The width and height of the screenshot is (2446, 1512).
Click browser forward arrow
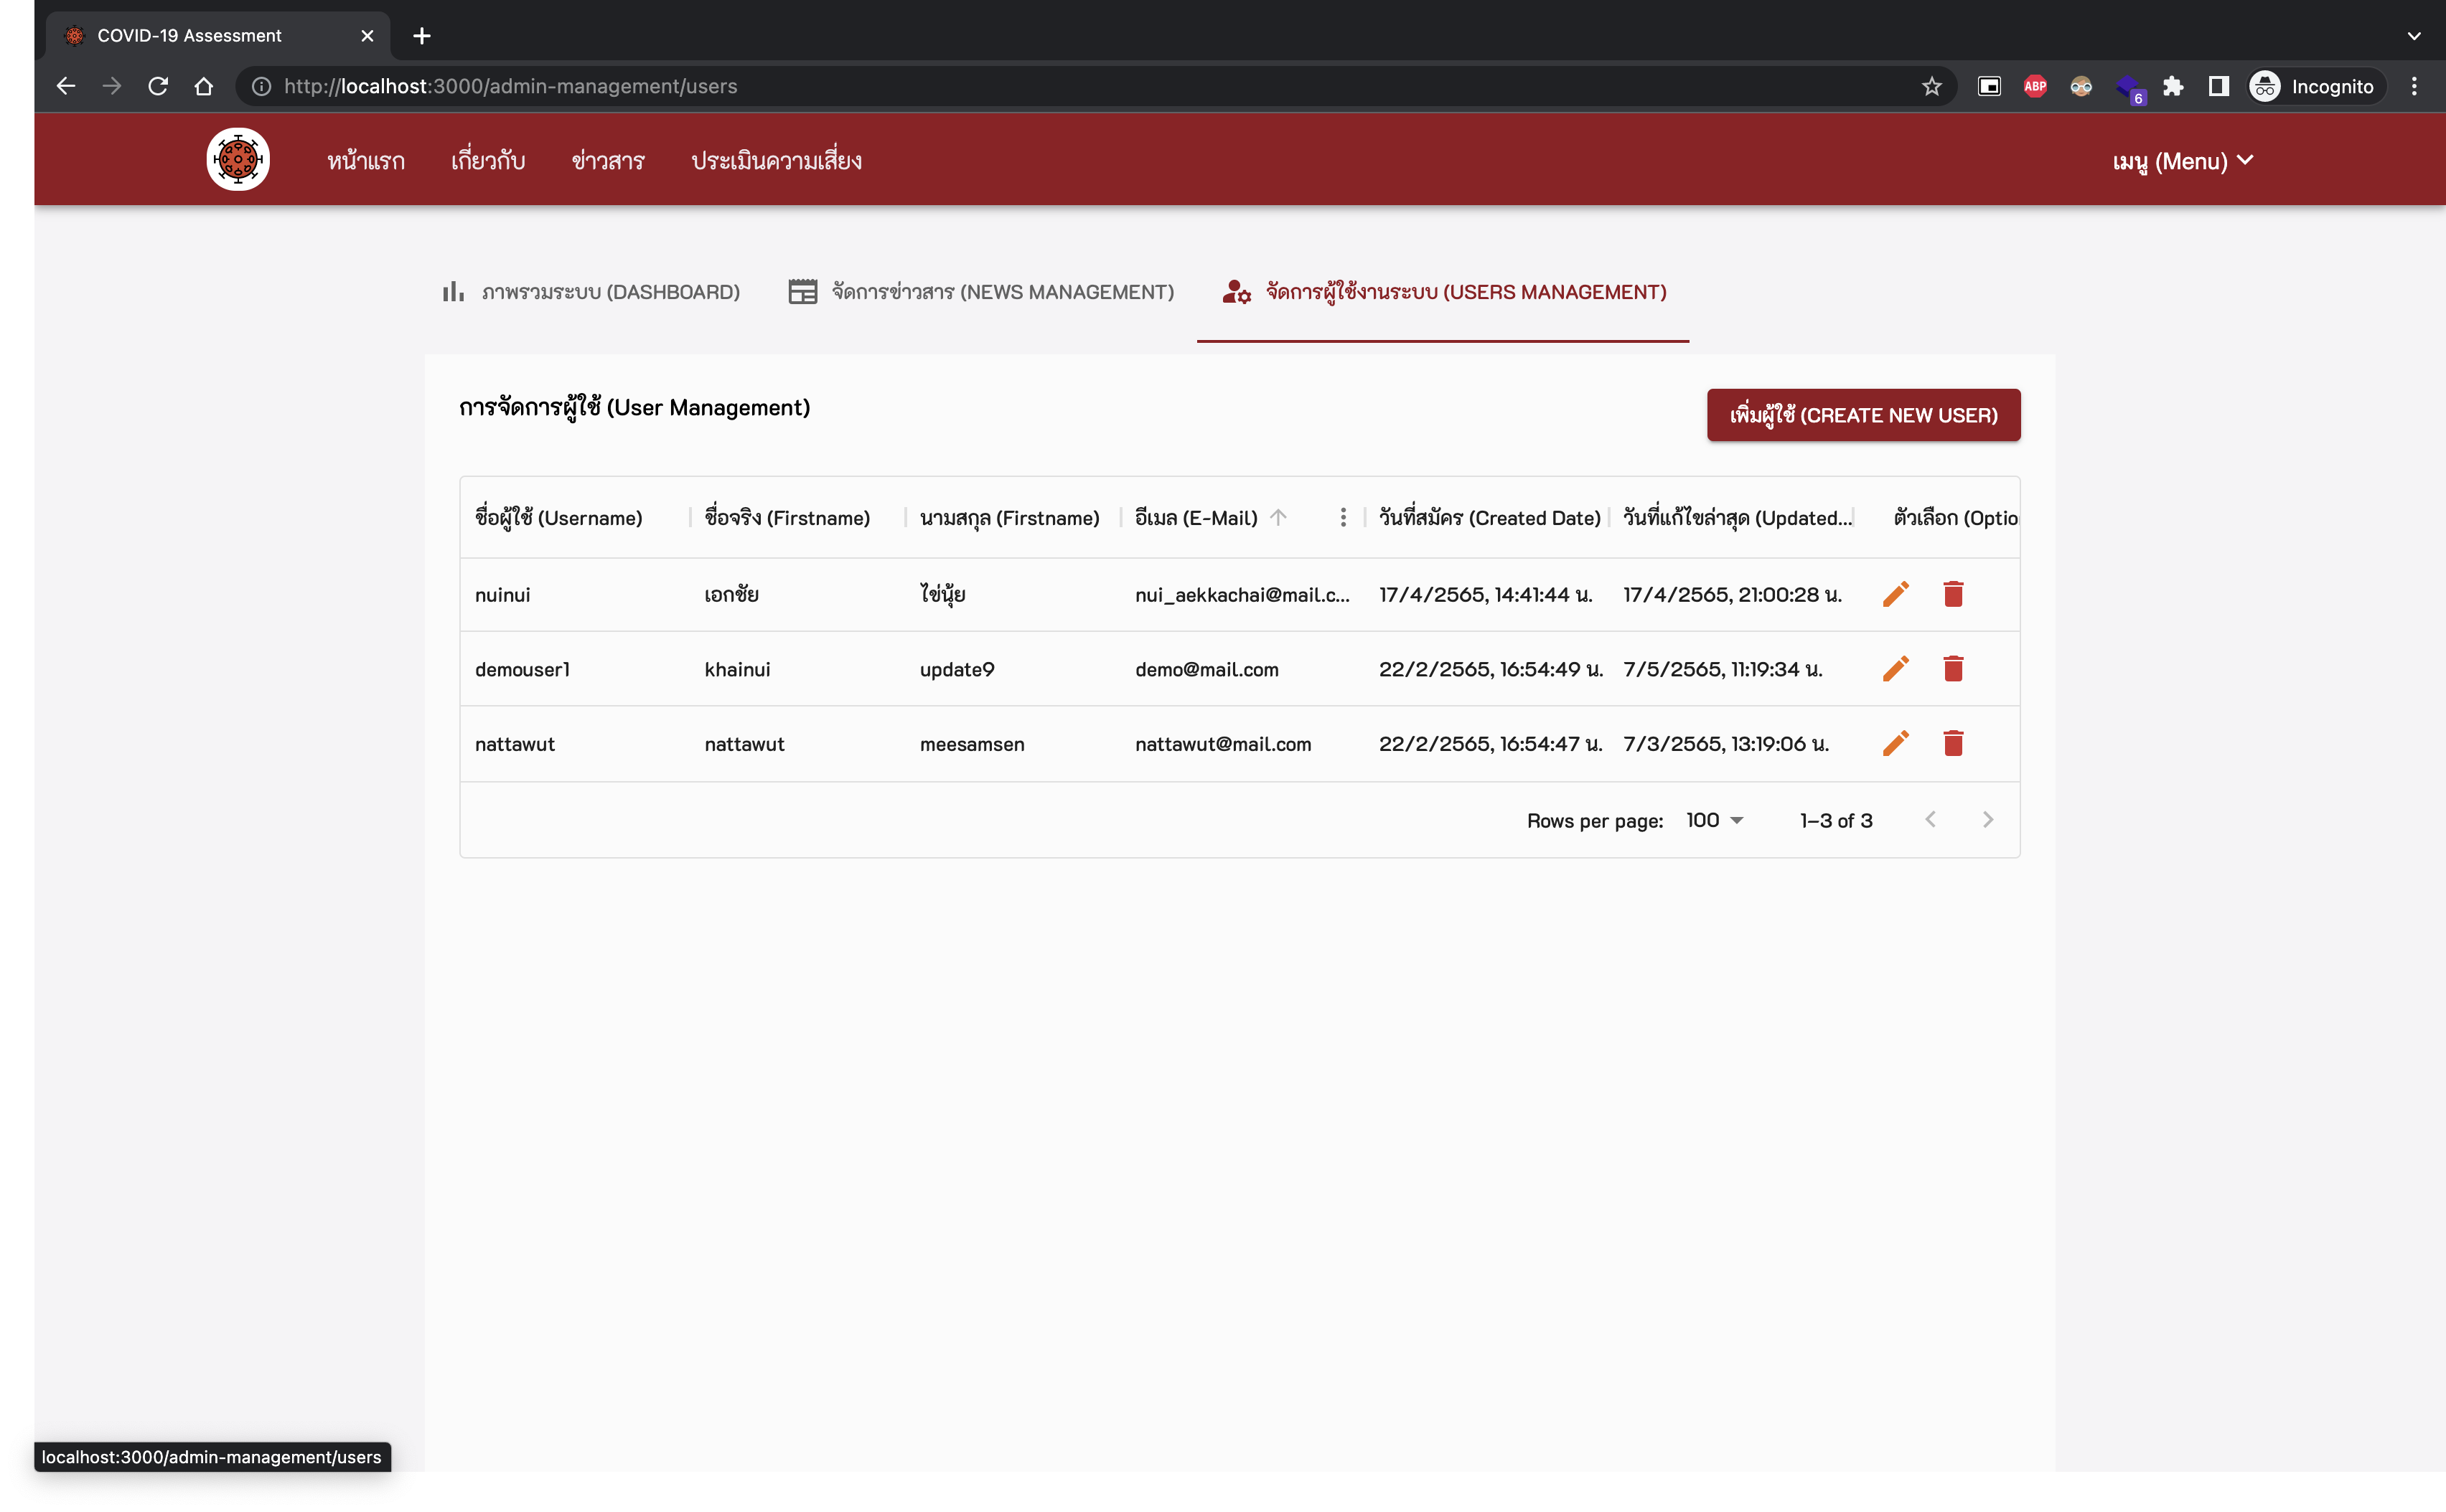pos(112,86)
